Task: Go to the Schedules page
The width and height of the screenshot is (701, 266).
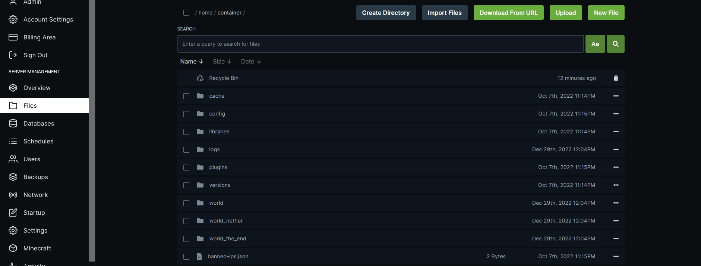Action: pyautogui.click(x=38, y=141)
